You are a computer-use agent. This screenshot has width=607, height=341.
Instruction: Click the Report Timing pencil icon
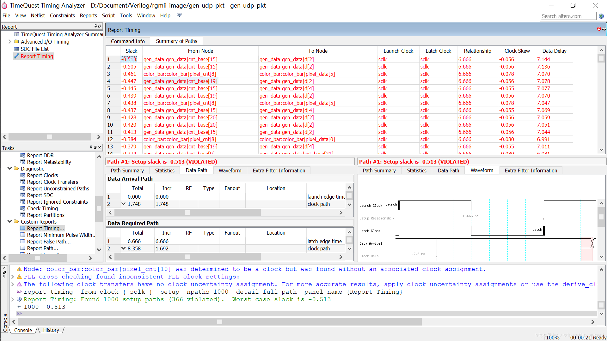tap(17, 56)
